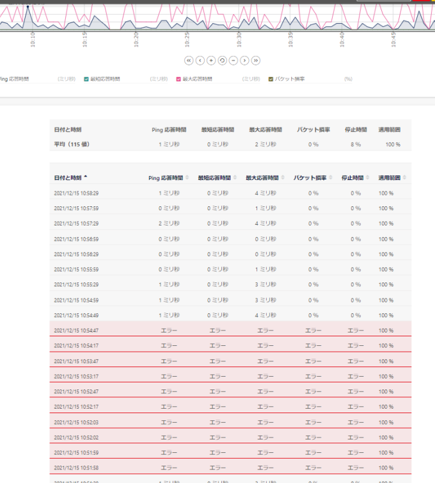Screen dimensions: 435x483
Task: Jump graph far back with double-left arrow
Action: click(x=189, y=61)
